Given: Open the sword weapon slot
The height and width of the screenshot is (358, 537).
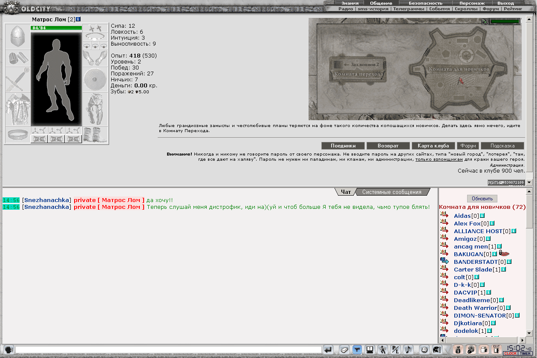Looking at the screenshot, I should click(17, 79).
